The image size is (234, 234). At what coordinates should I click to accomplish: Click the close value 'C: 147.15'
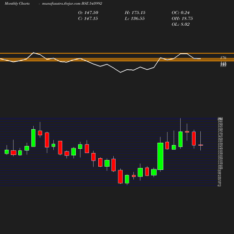(88, 19)
